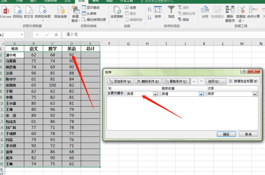This screenshot has height=175, width=265.
Task: Open the 新建查询 new query dropdown
Action: point(75,14)
